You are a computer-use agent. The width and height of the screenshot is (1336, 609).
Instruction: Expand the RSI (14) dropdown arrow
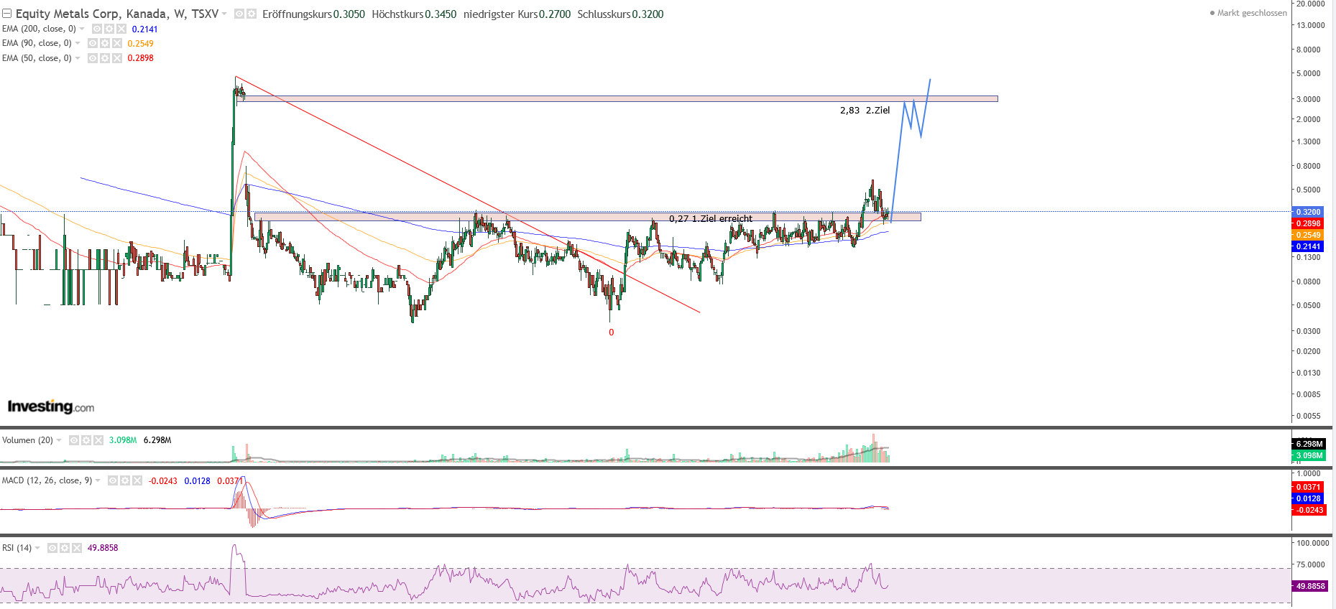pos(37,548)
